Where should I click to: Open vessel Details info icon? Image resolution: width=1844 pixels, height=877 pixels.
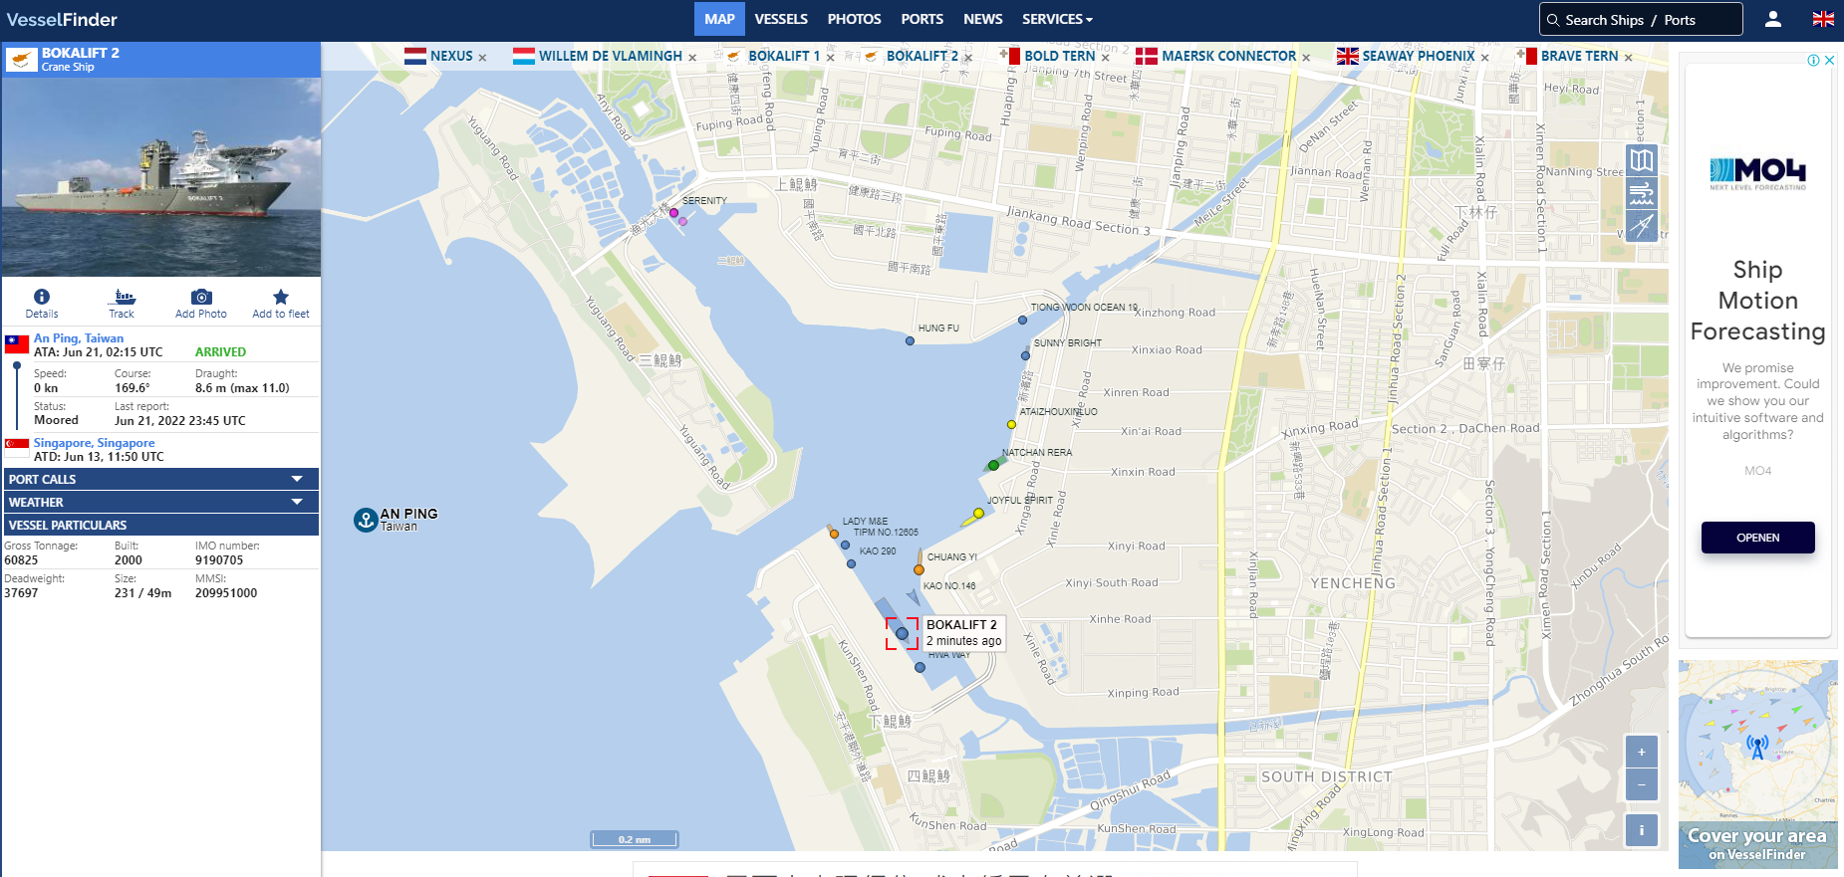42,298
